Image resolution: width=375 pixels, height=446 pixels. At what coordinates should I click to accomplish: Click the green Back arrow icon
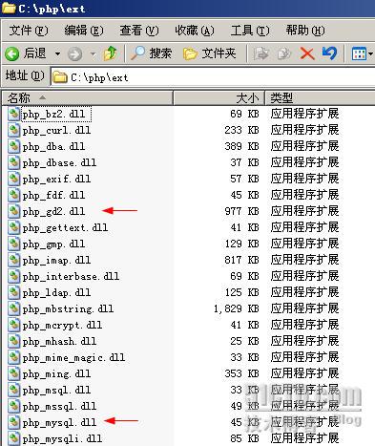click(x=12, y=53)
